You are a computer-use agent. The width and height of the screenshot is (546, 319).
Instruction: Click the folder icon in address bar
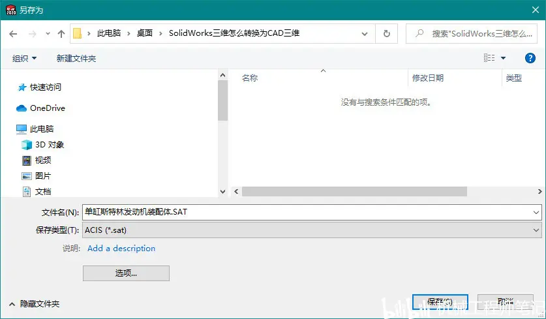click(x=78, y=33)
